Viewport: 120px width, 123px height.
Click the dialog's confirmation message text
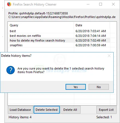pos(61,70)
